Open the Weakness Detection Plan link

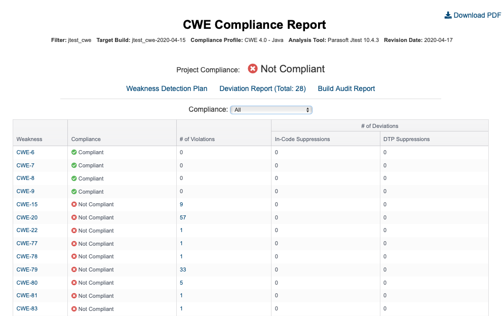coord(167,88)
